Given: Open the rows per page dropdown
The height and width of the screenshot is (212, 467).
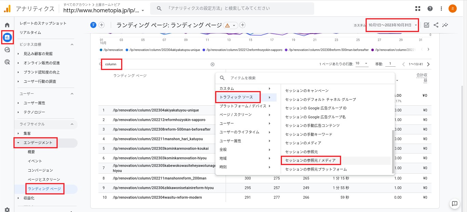Looking at the screenshot, I should point(362,64).
